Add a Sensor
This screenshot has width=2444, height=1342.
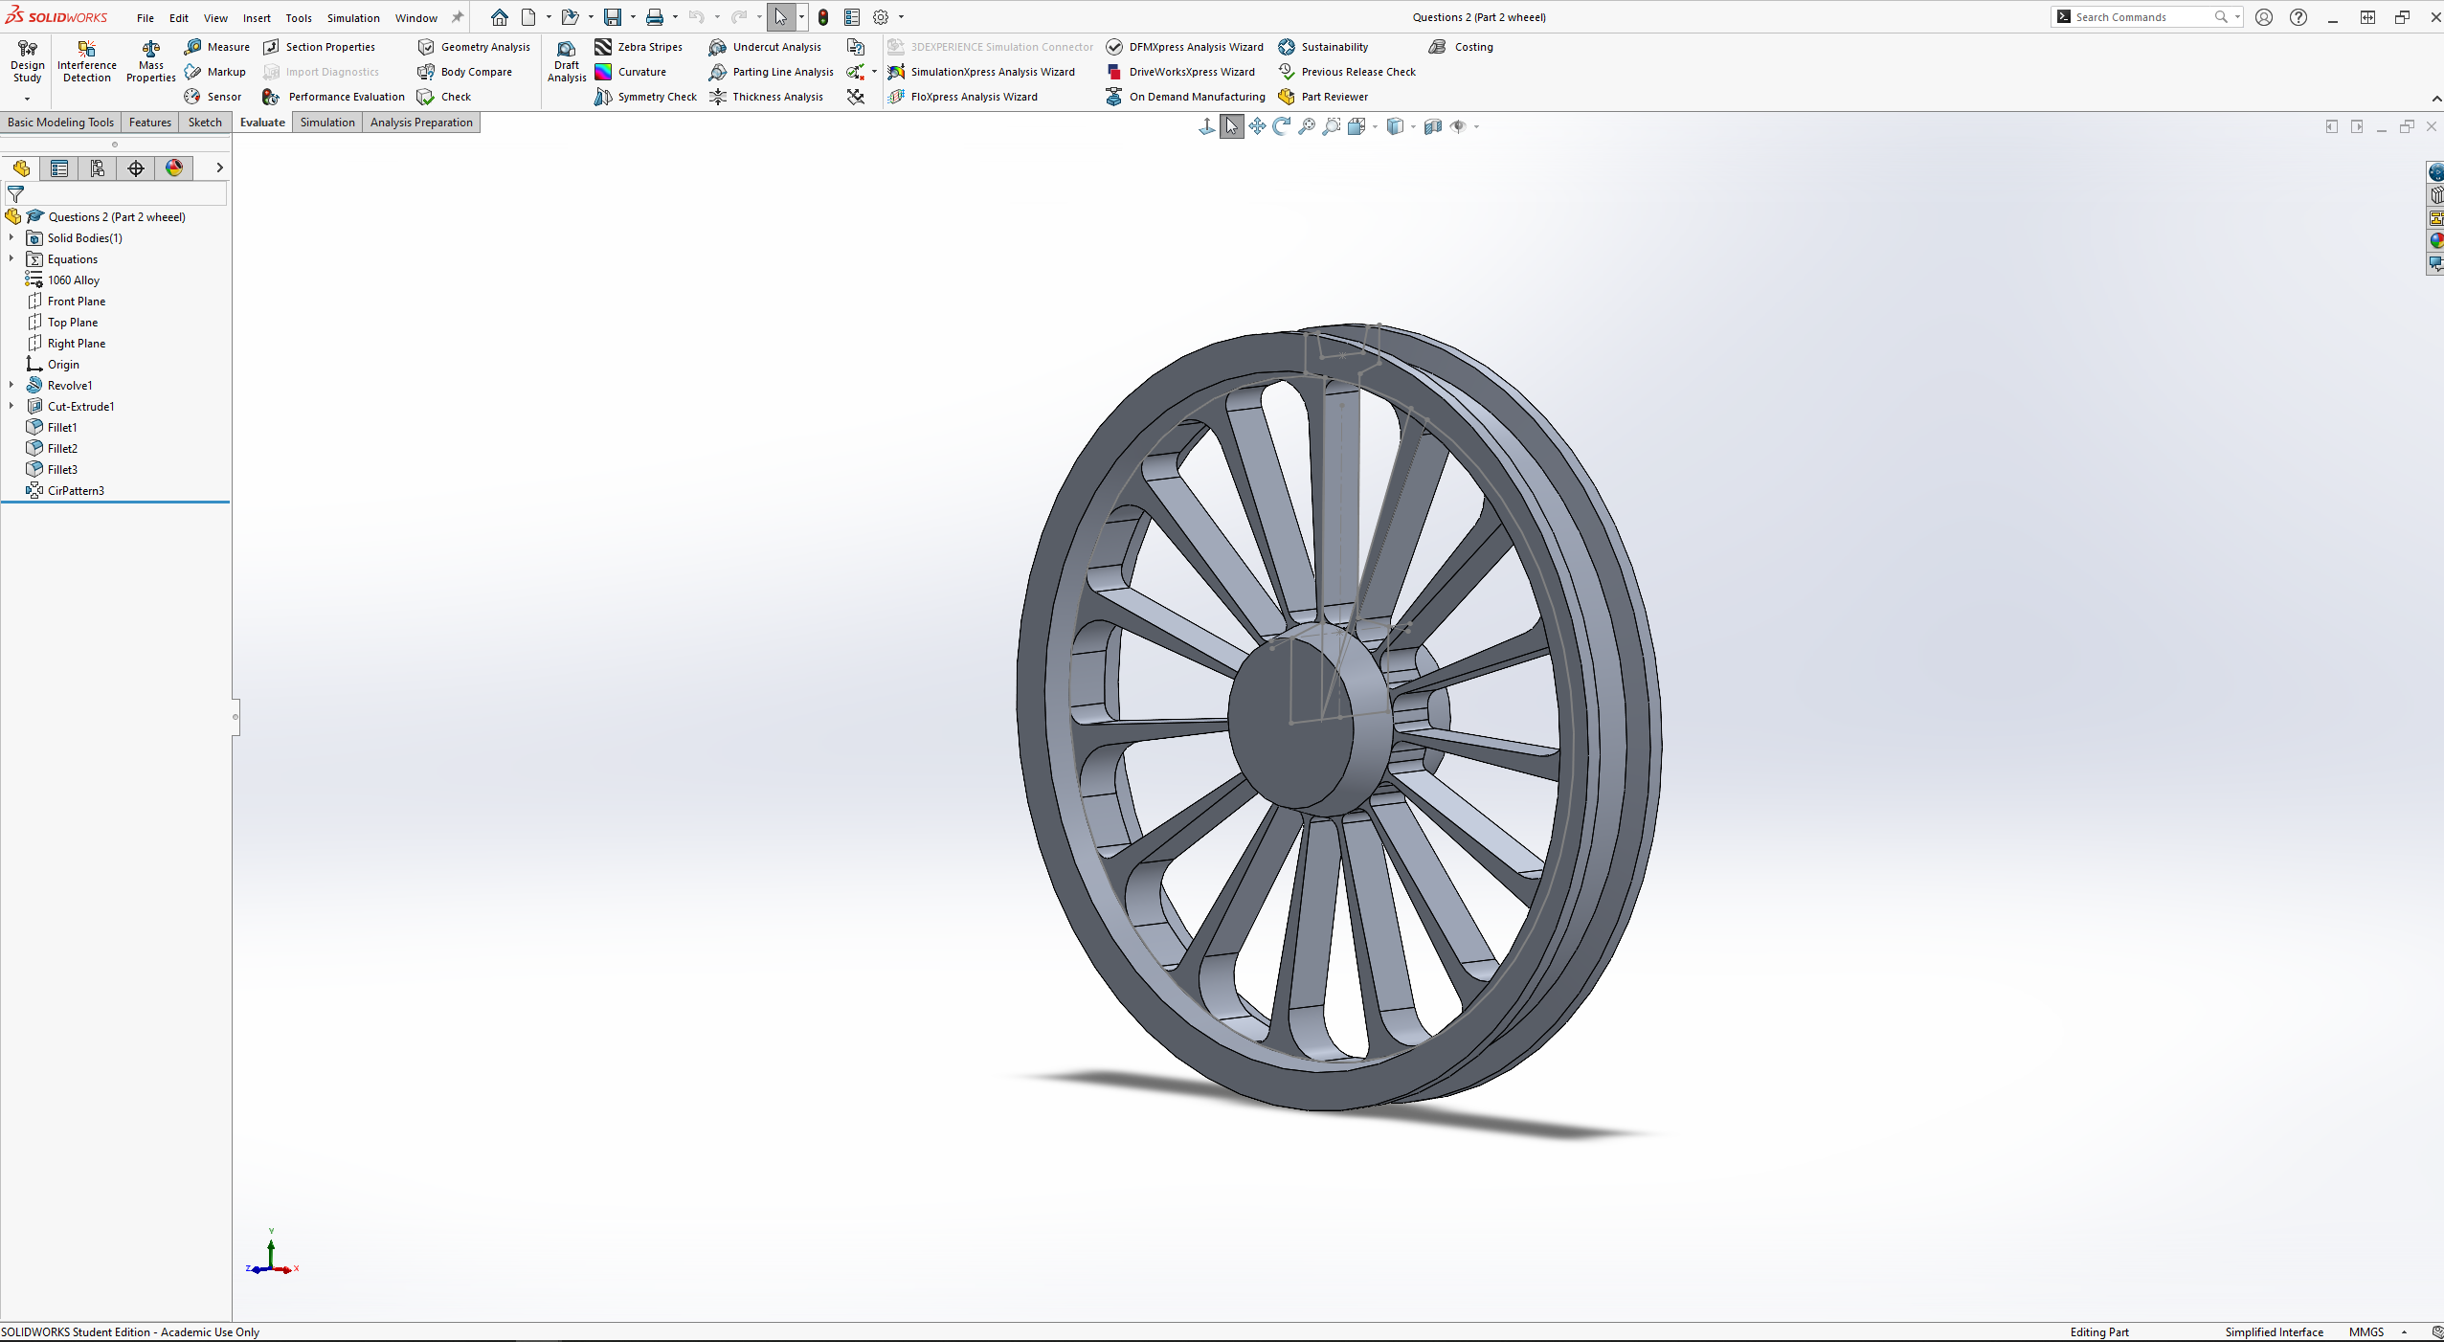click(213, 97)
